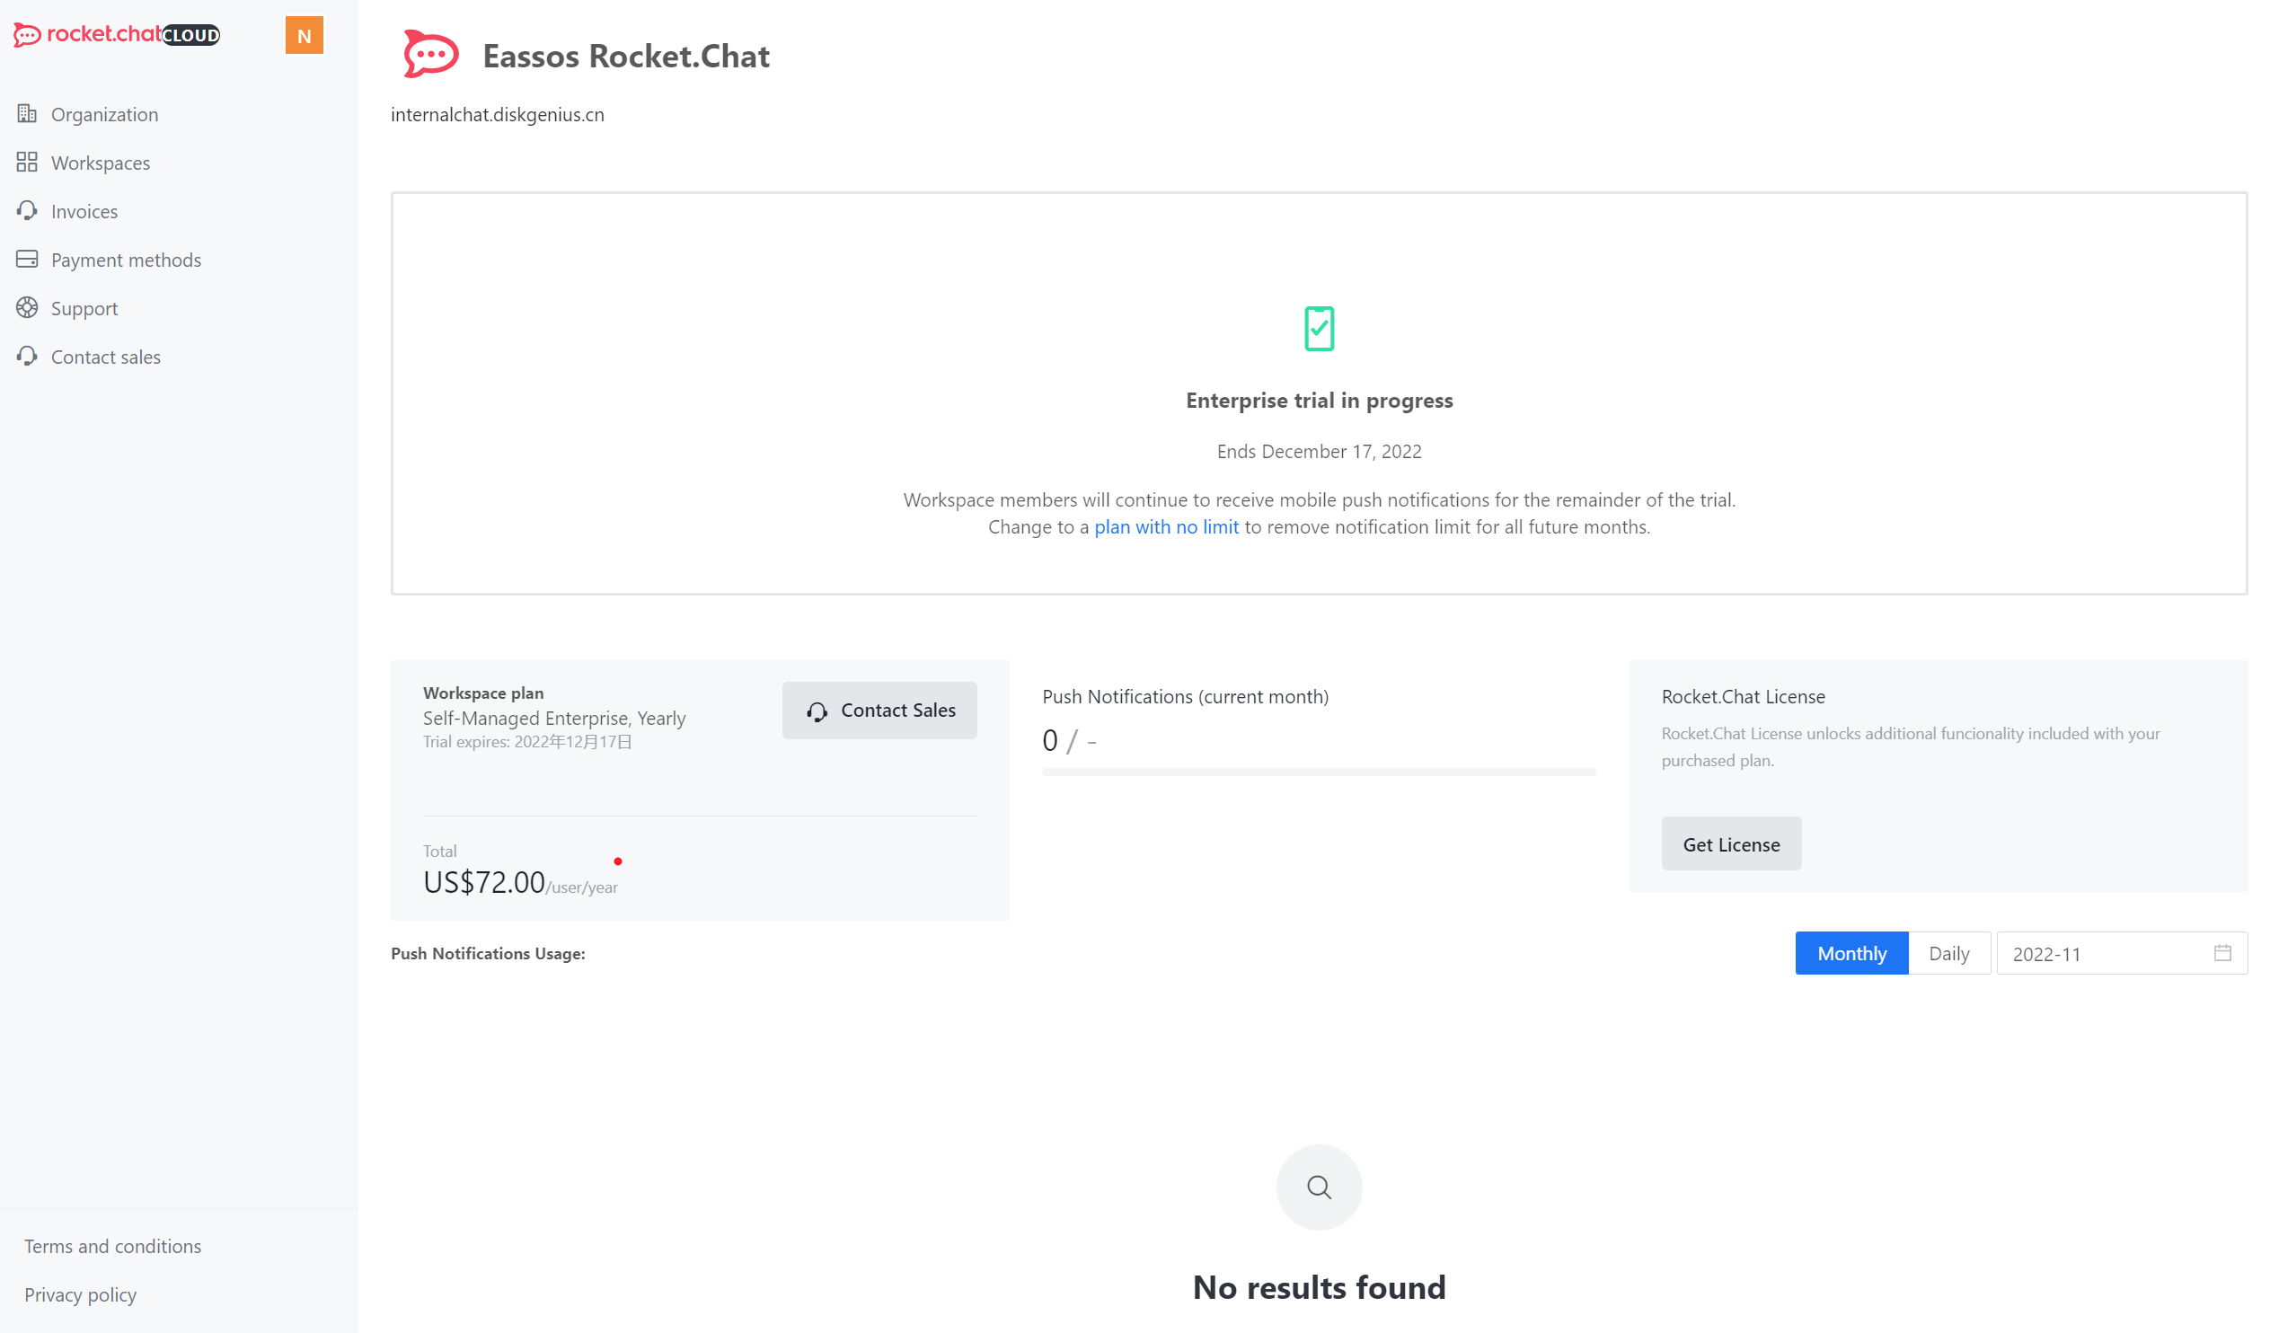Click the push notifications usage progress bar

1318,772
